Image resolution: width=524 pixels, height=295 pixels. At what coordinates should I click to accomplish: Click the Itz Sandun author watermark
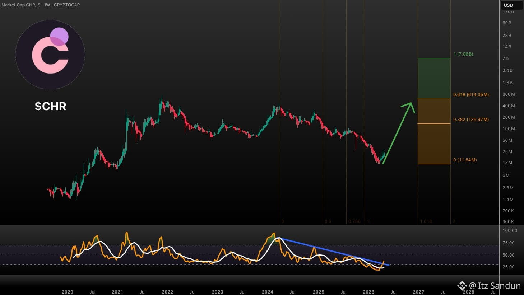pos(495,286)
